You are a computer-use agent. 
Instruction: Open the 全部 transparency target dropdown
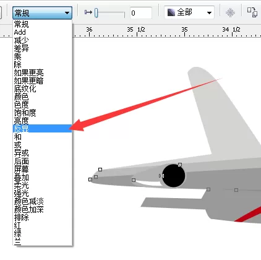pyautogui.click(x=189, y=12)
